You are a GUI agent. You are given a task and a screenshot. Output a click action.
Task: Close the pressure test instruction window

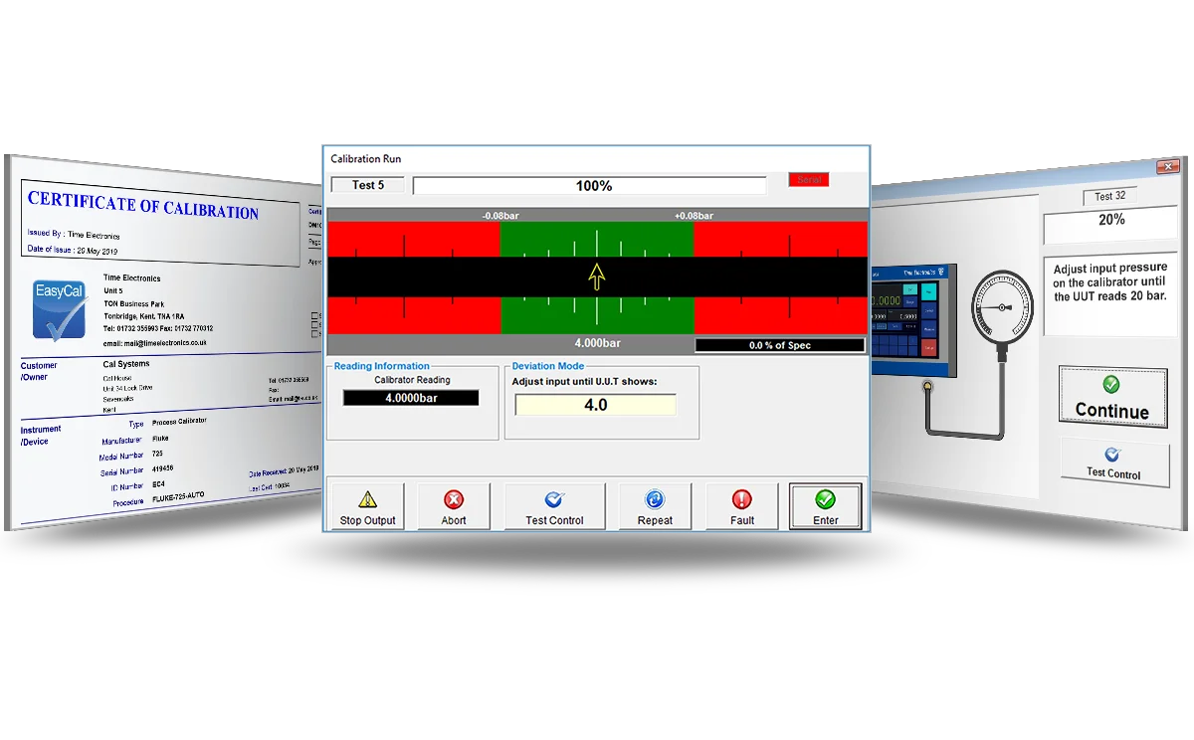[x=1167, y=167]
